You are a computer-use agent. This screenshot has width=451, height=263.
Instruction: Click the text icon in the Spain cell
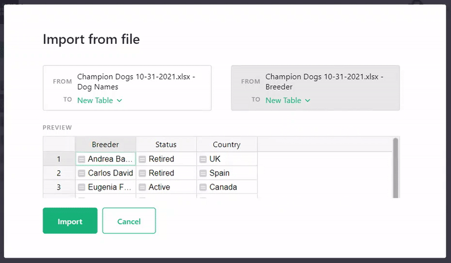(203, 173)
